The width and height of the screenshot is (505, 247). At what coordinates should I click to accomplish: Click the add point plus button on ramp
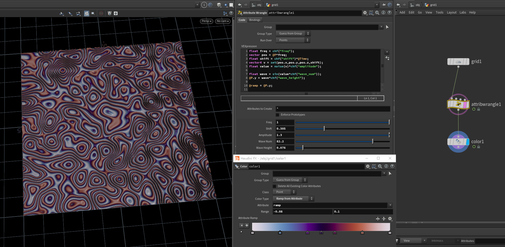(x=247, y=225)
